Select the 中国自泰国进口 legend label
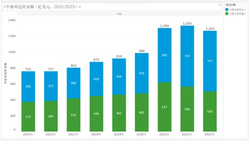 pyautogui.click(x=237, y=14)
